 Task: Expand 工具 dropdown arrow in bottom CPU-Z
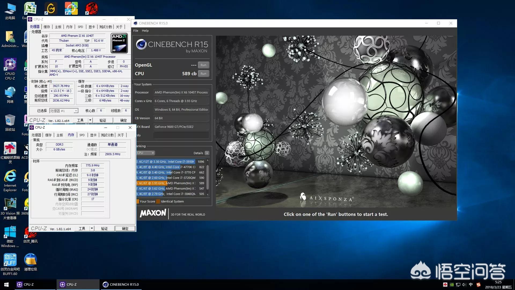[92, 229]
